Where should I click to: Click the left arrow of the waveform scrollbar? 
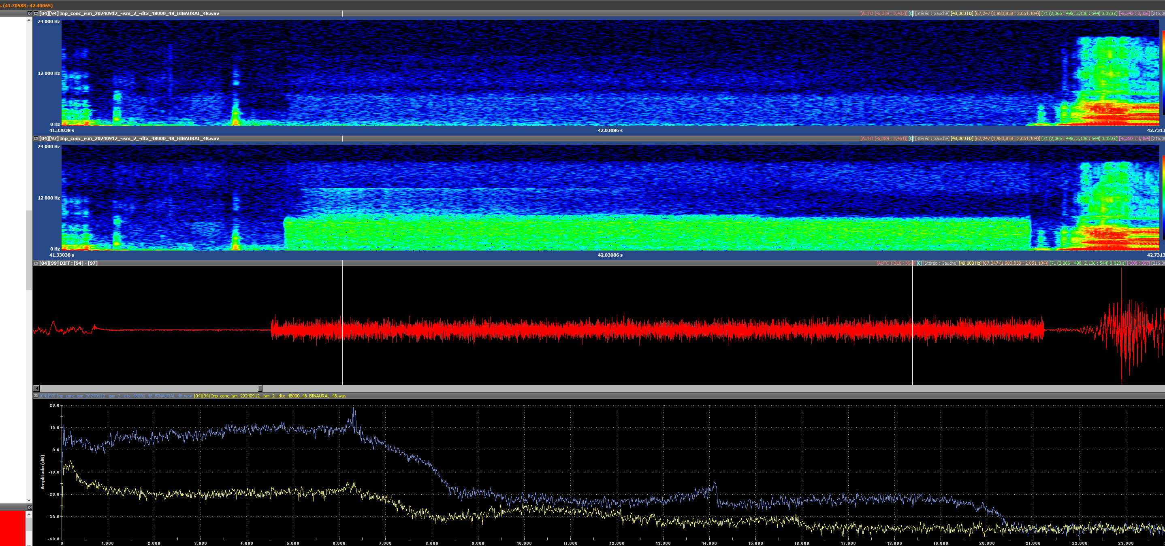(x=37, y=388)
